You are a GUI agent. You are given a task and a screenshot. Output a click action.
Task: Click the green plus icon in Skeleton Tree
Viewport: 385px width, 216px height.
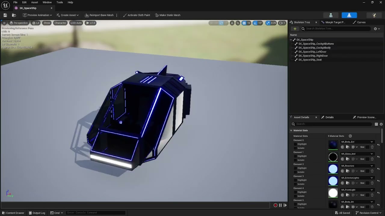(295, 29)
